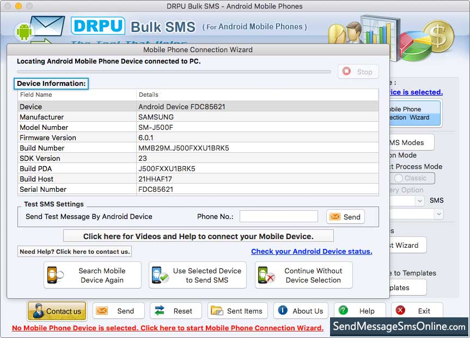Click the About Us info icon

click(282, 310)
